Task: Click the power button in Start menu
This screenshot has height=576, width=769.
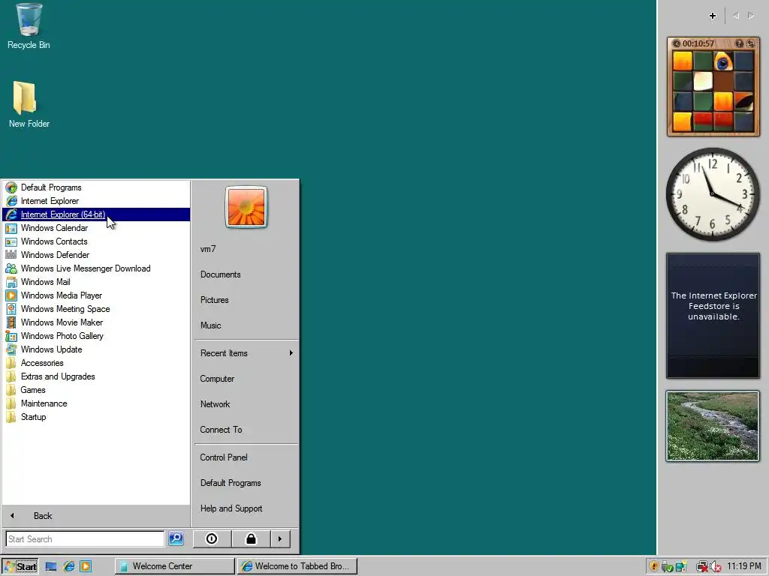Action: coord(211,538)
